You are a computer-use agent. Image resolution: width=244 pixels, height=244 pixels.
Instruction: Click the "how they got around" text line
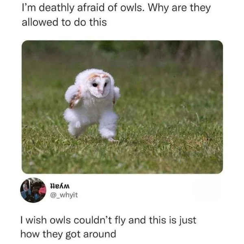[68, 234]
